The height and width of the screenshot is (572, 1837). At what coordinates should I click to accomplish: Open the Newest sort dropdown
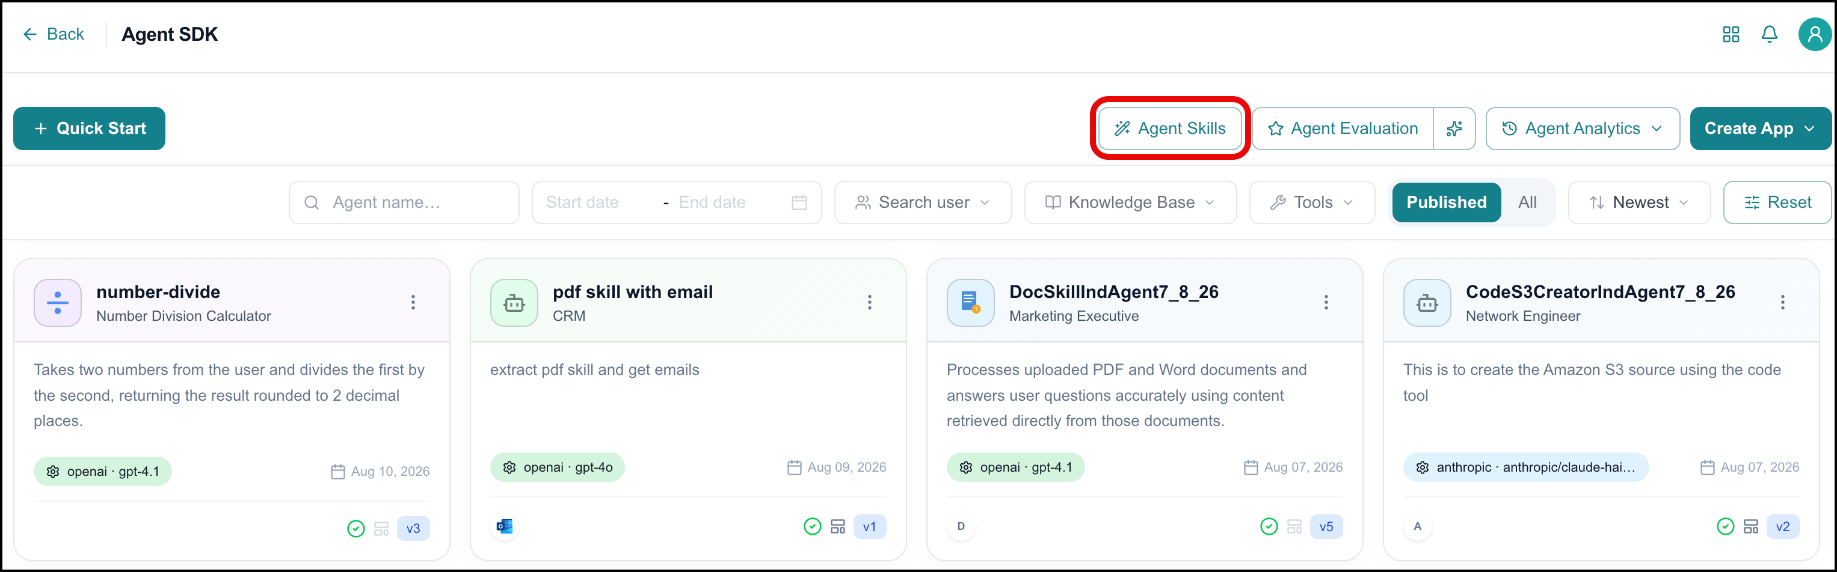1639,202
